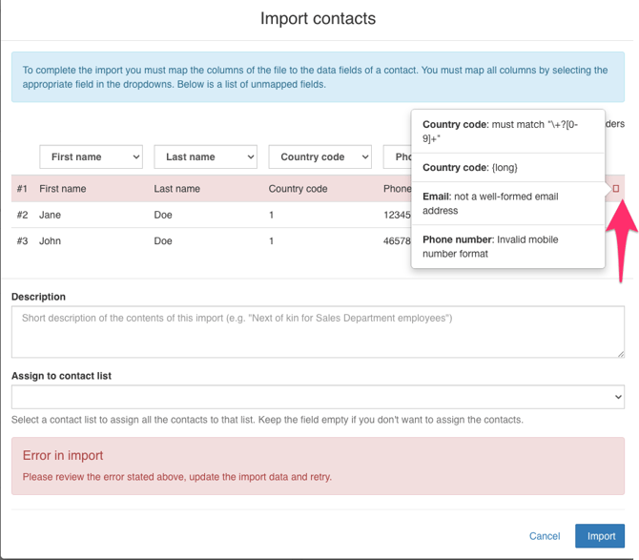The width and height of the screenshot is (639, 560).
Task: Click the Country code must match tooltip entry
Action: pyautogui.click(x=507, y=132)
